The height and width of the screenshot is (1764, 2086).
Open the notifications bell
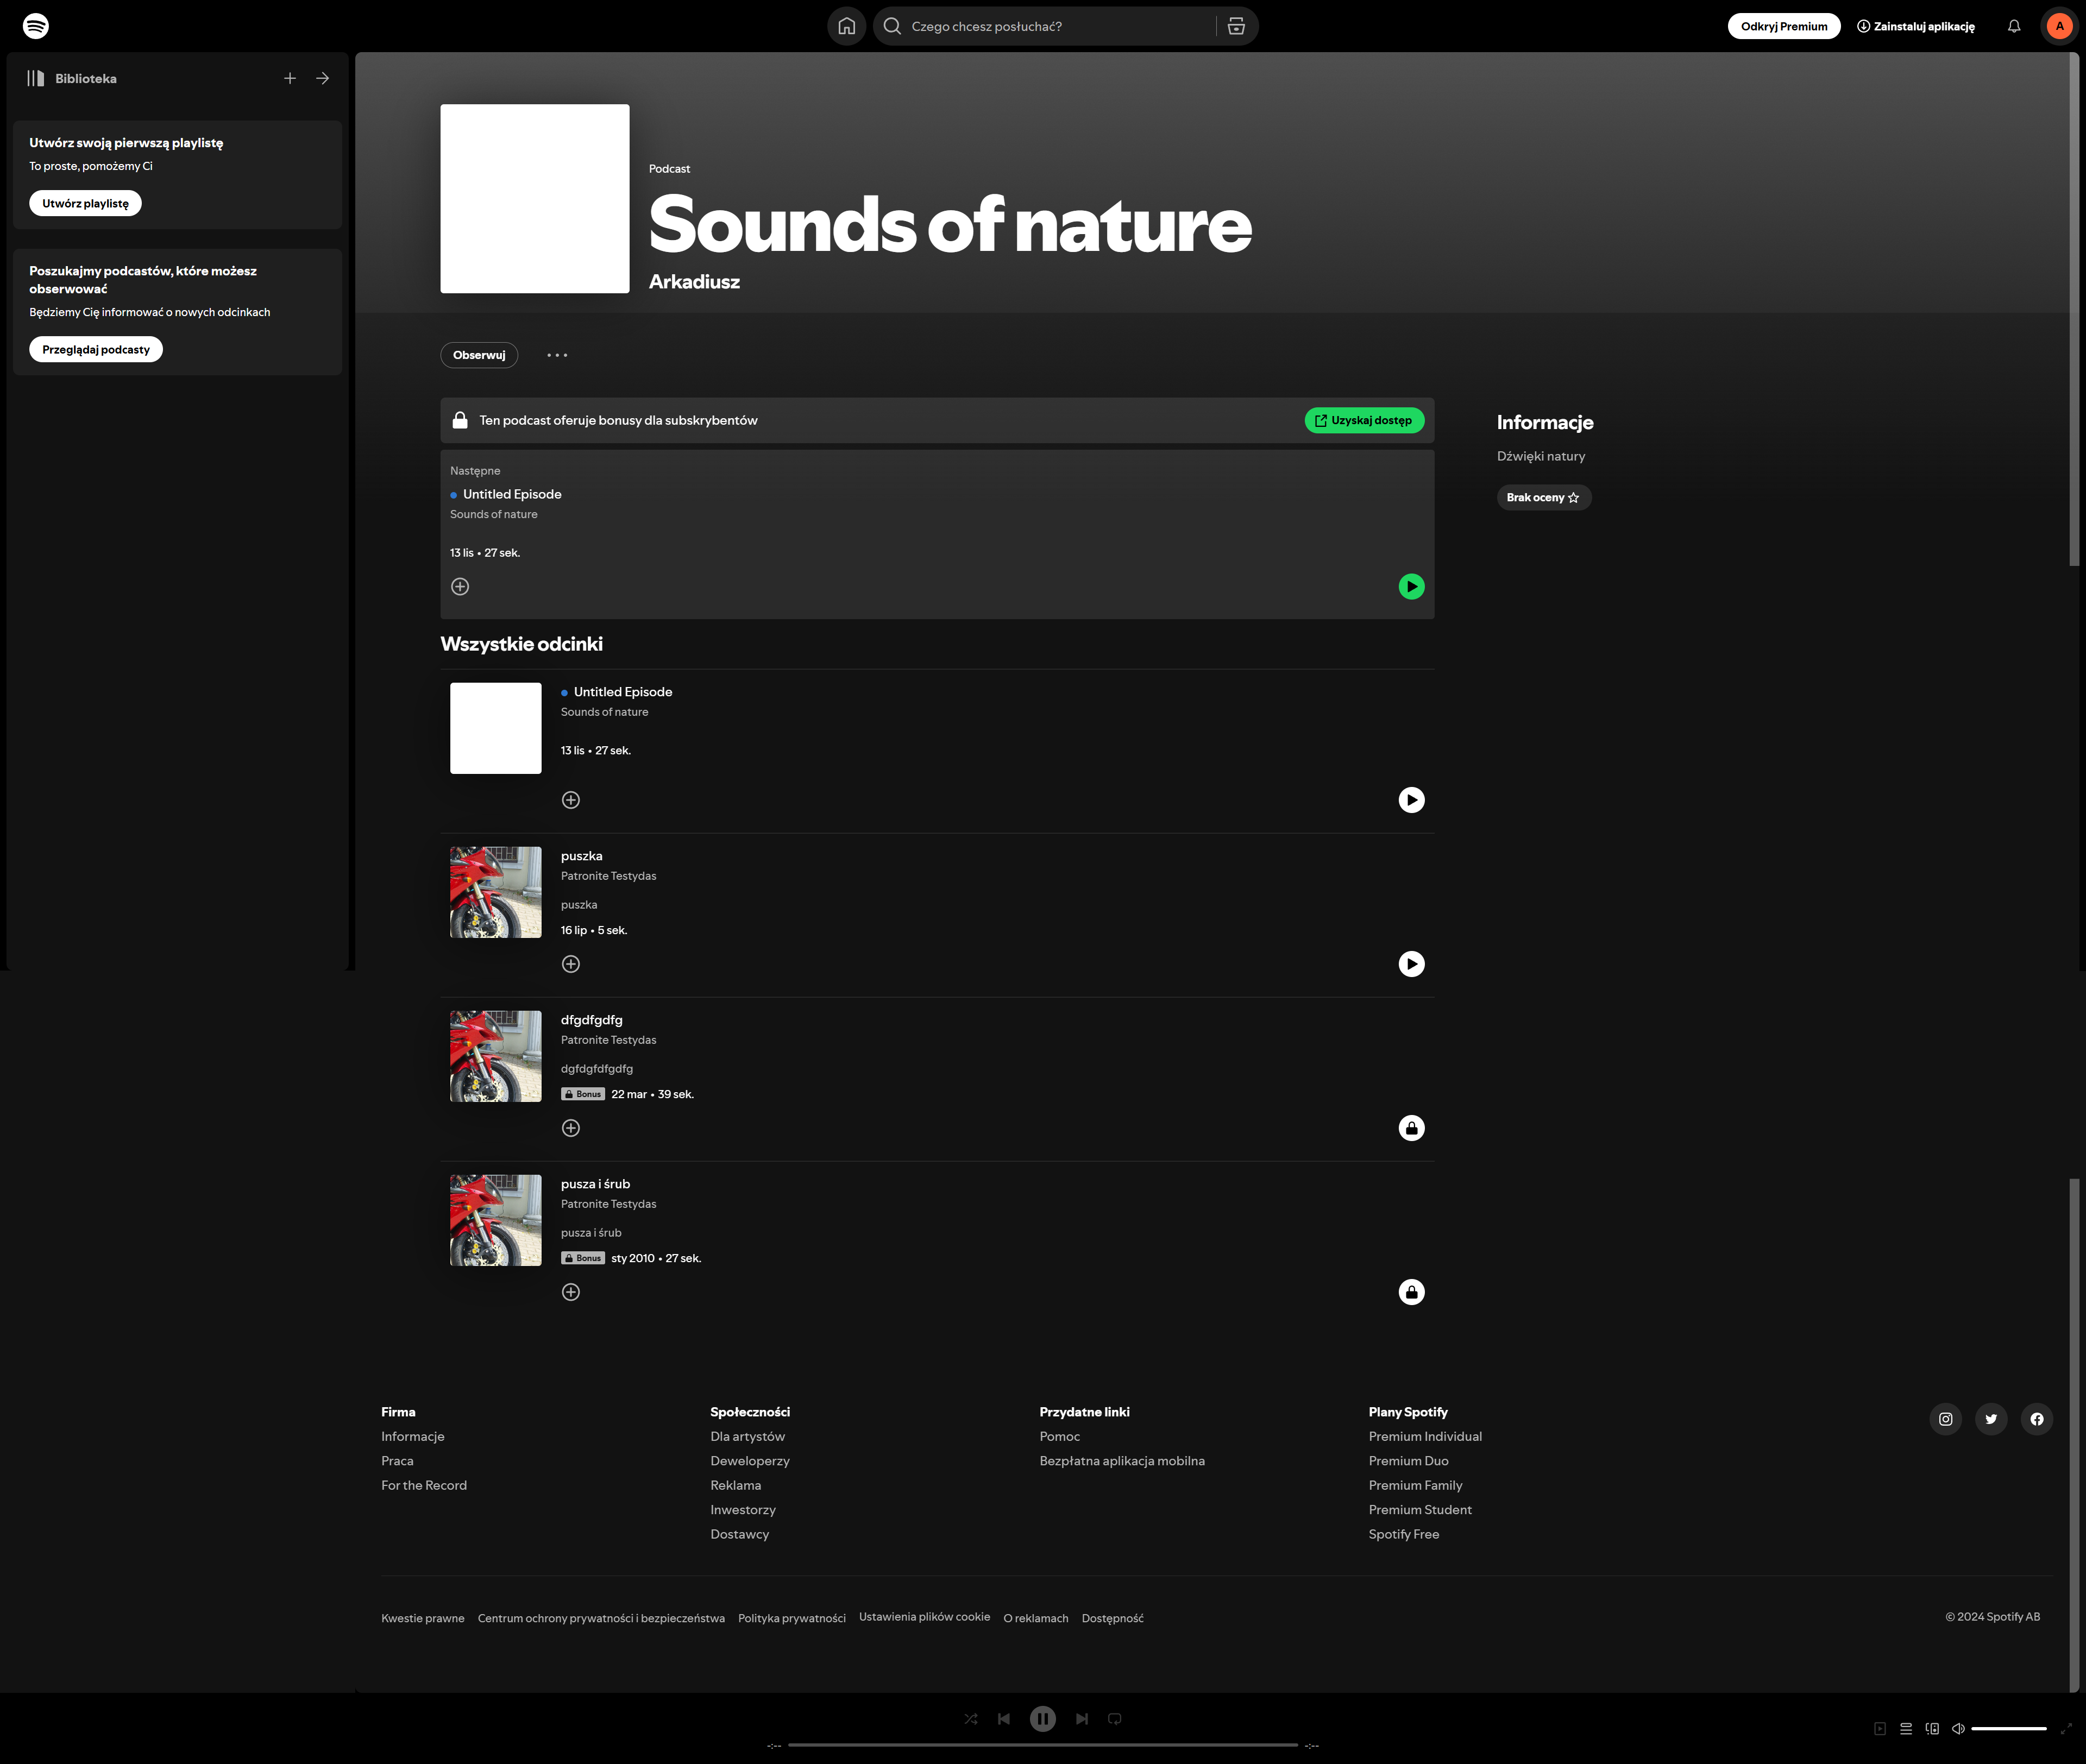click(x=2014, y=26)
